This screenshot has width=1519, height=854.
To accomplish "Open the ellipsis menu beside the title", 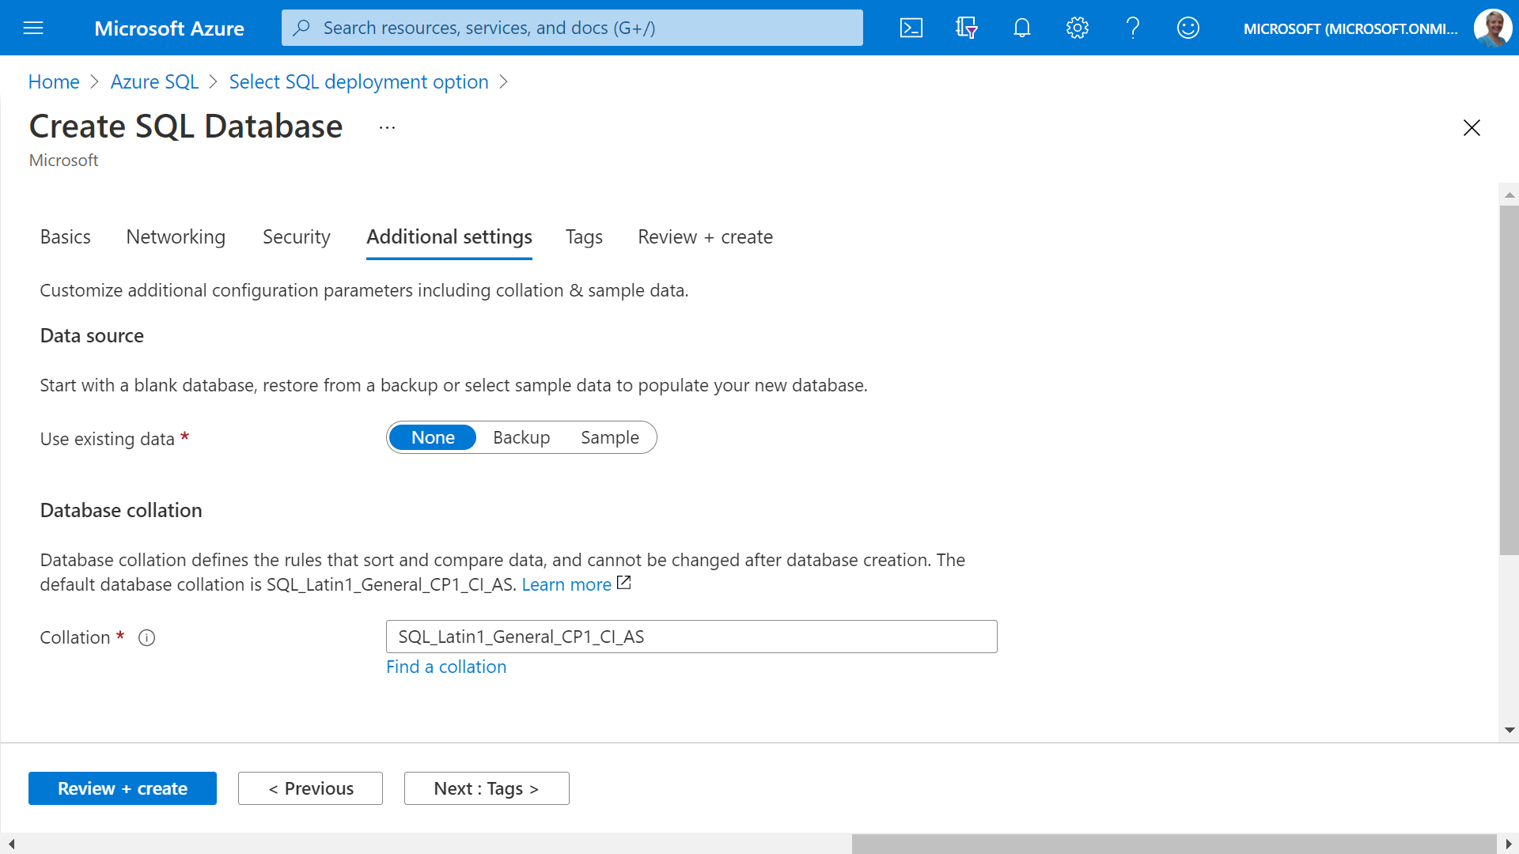I will coord(387,127).
